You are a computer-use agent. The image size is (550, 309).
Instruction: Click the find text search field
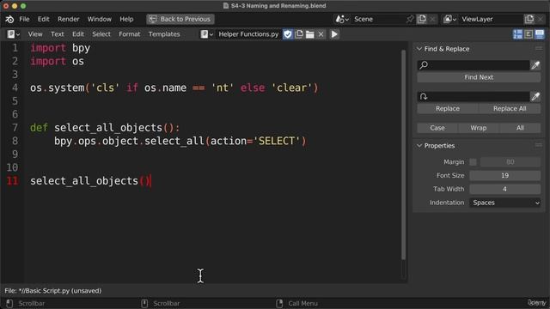point(474,65)
